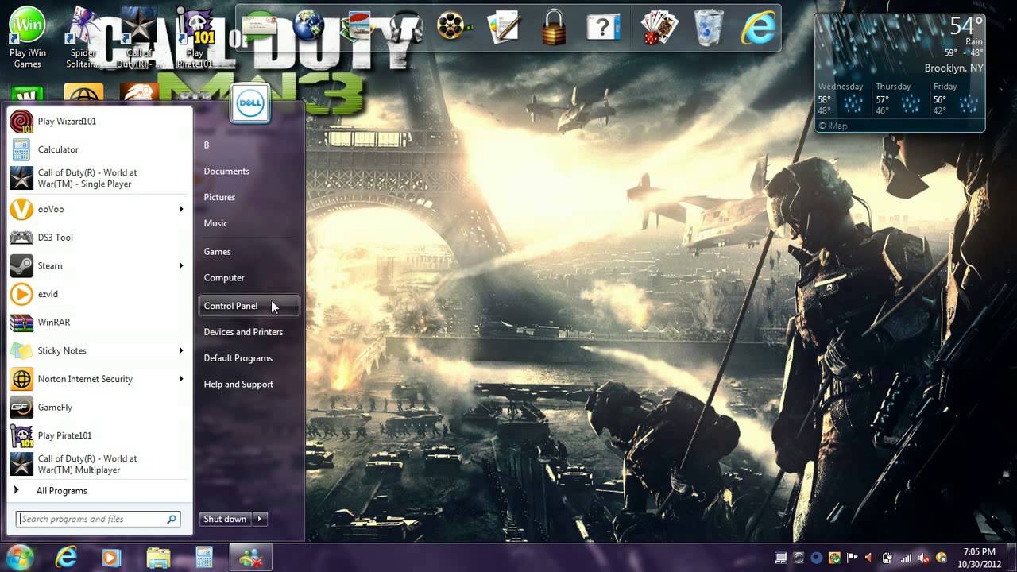Click the muted speaker volume tray icon
Viewport: 1017px width, 572px height.
pyautogui.click(x=924, y=558)
